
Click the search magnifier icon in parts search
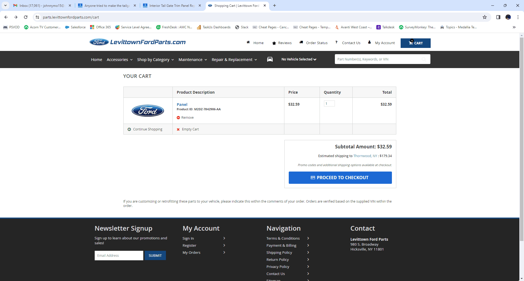click(424, 59)
